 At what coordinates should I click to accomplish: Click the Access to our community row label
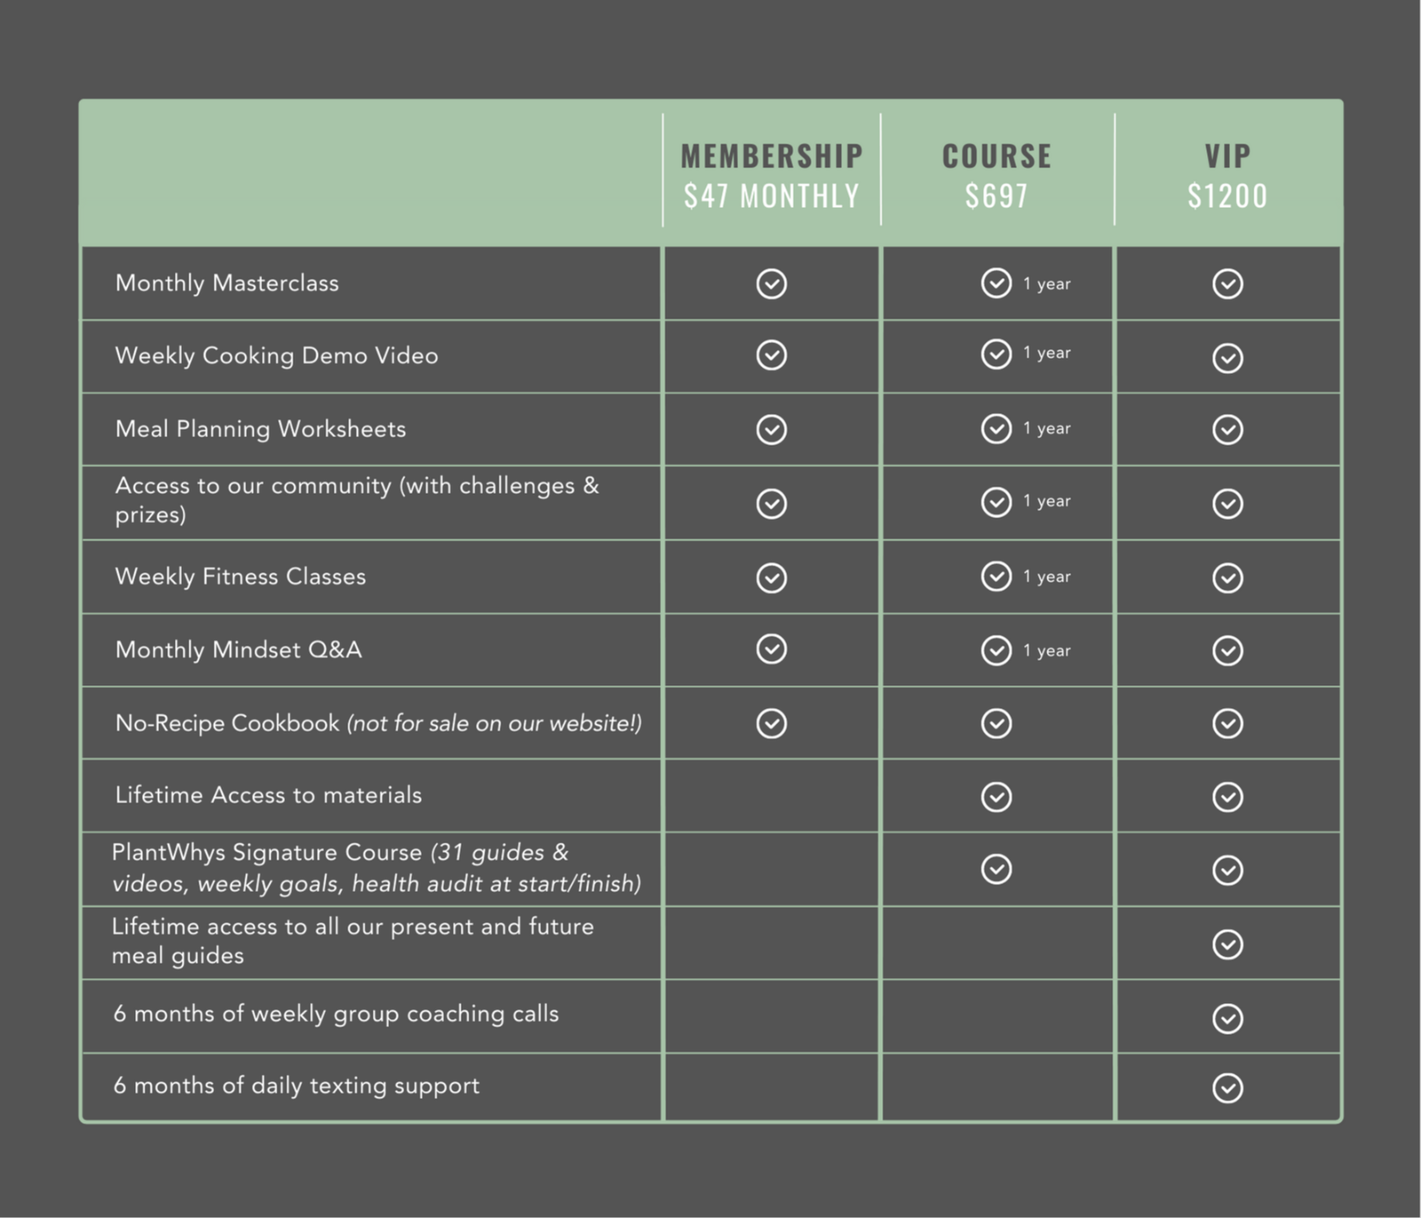pyautogui.click(x=357, y=500)
